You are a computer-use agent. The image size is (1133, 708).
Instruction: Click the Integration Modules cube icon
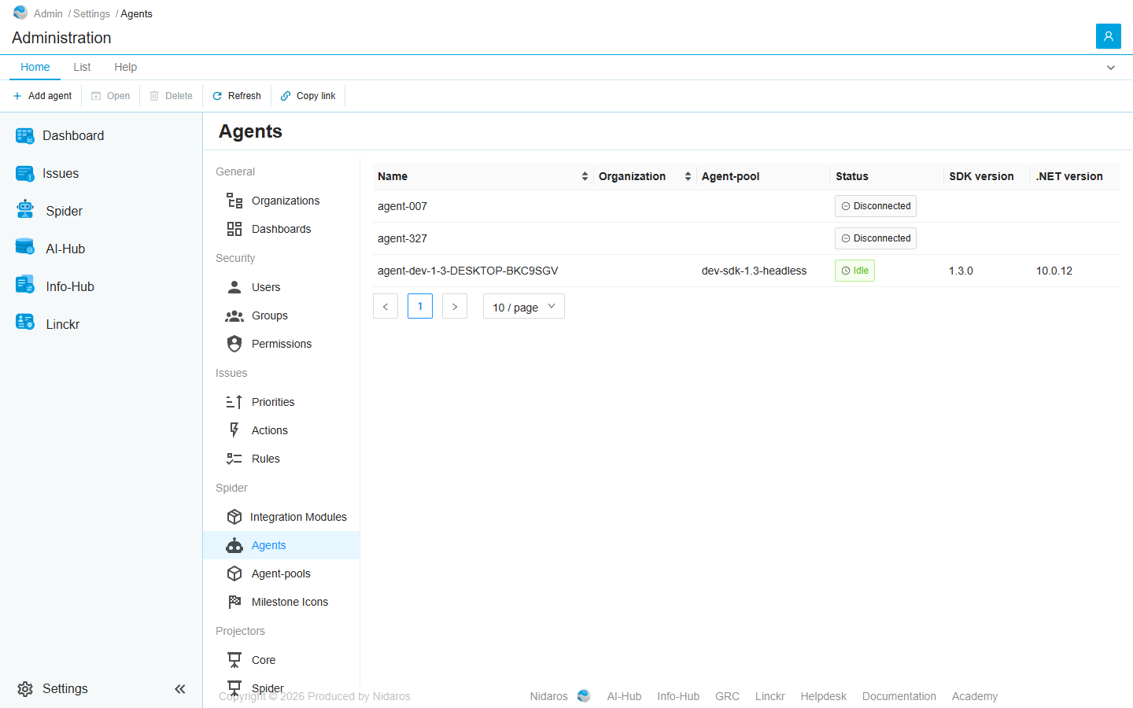point(234,517)
